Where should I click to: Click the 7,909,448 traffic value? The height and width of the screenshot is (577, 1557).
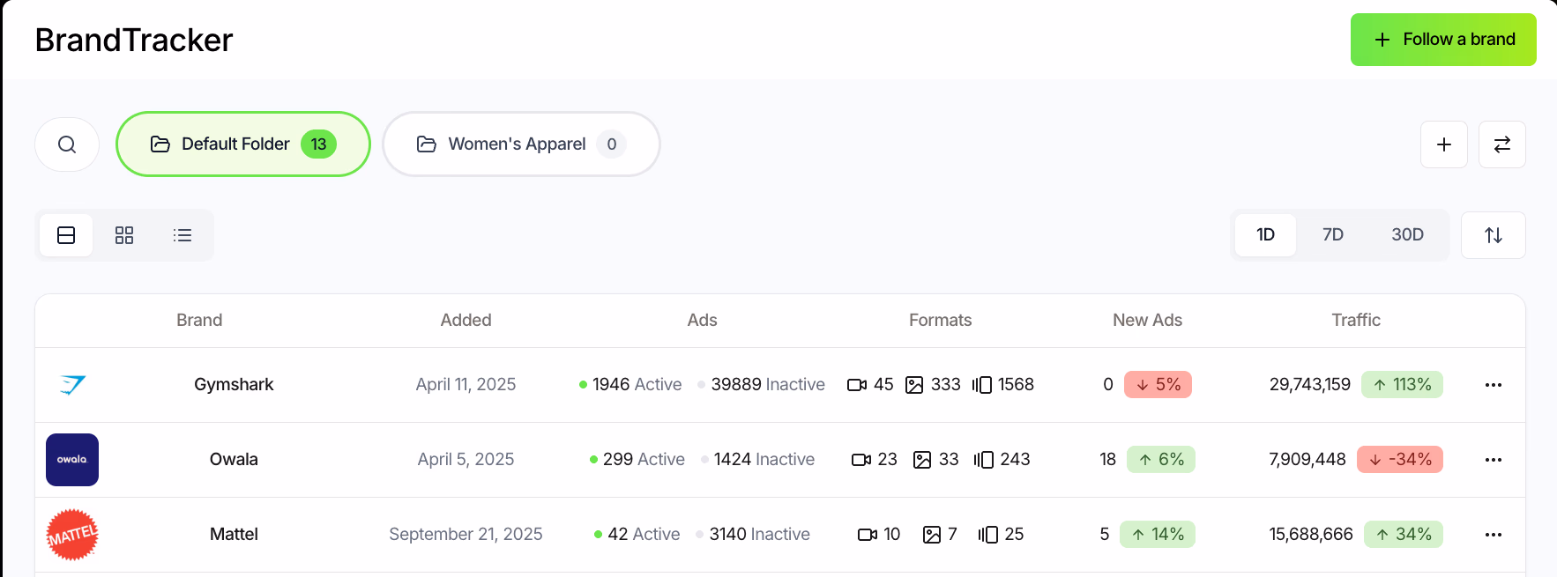click(x=1307, y=460)
